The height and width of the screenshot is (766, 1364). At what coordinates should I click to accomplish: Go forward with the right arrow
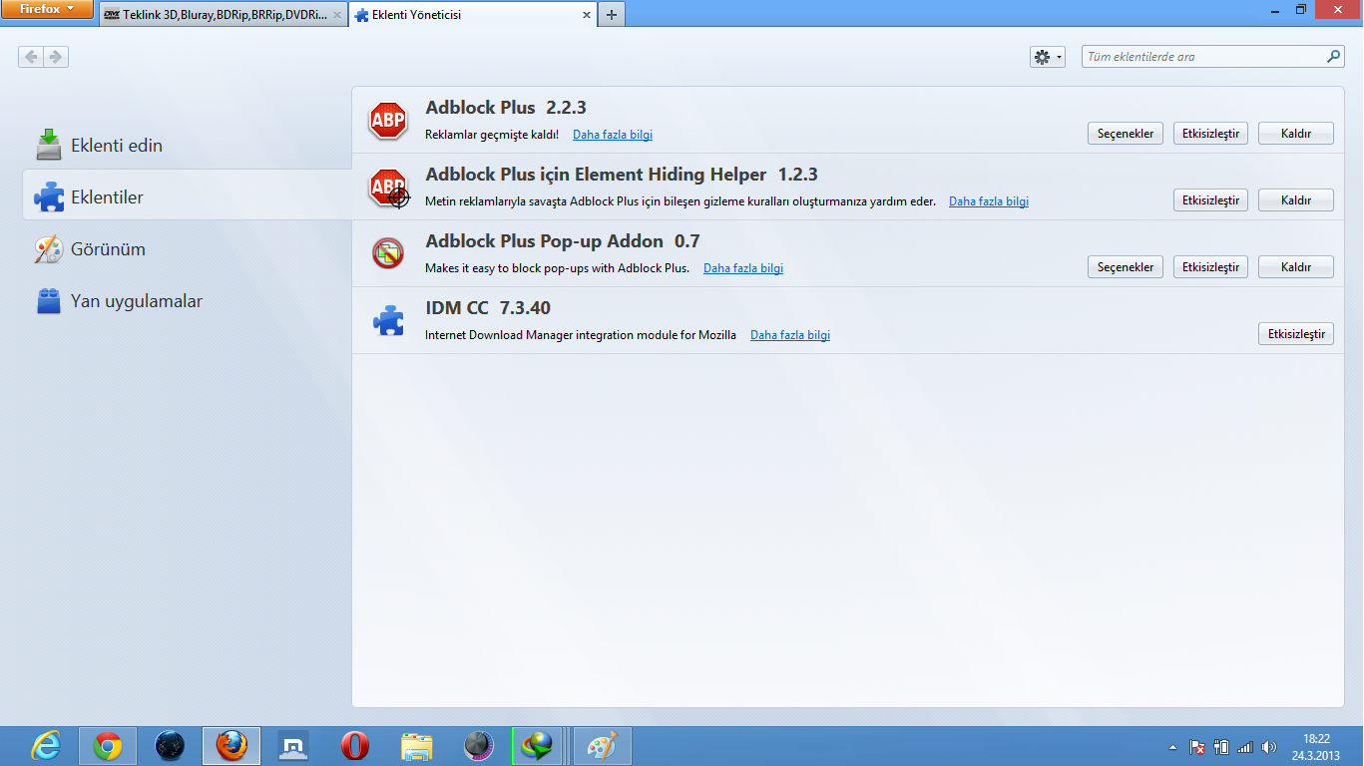(x=56, y=57)
